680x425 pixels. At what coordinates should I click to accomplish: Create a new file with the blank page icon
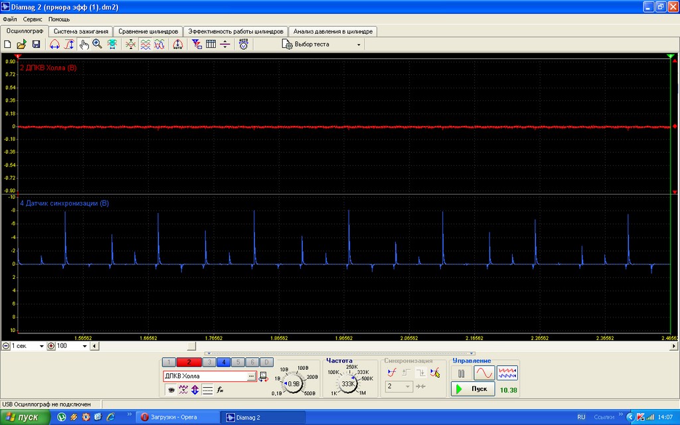click(x=7, y=44)
